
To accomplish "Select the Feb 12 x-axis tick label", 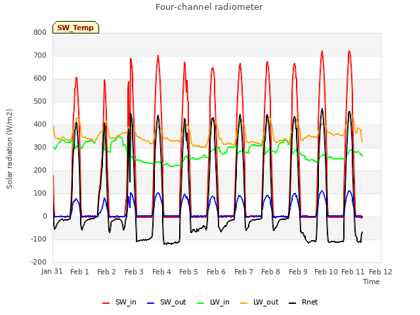I will coord(381,272).
